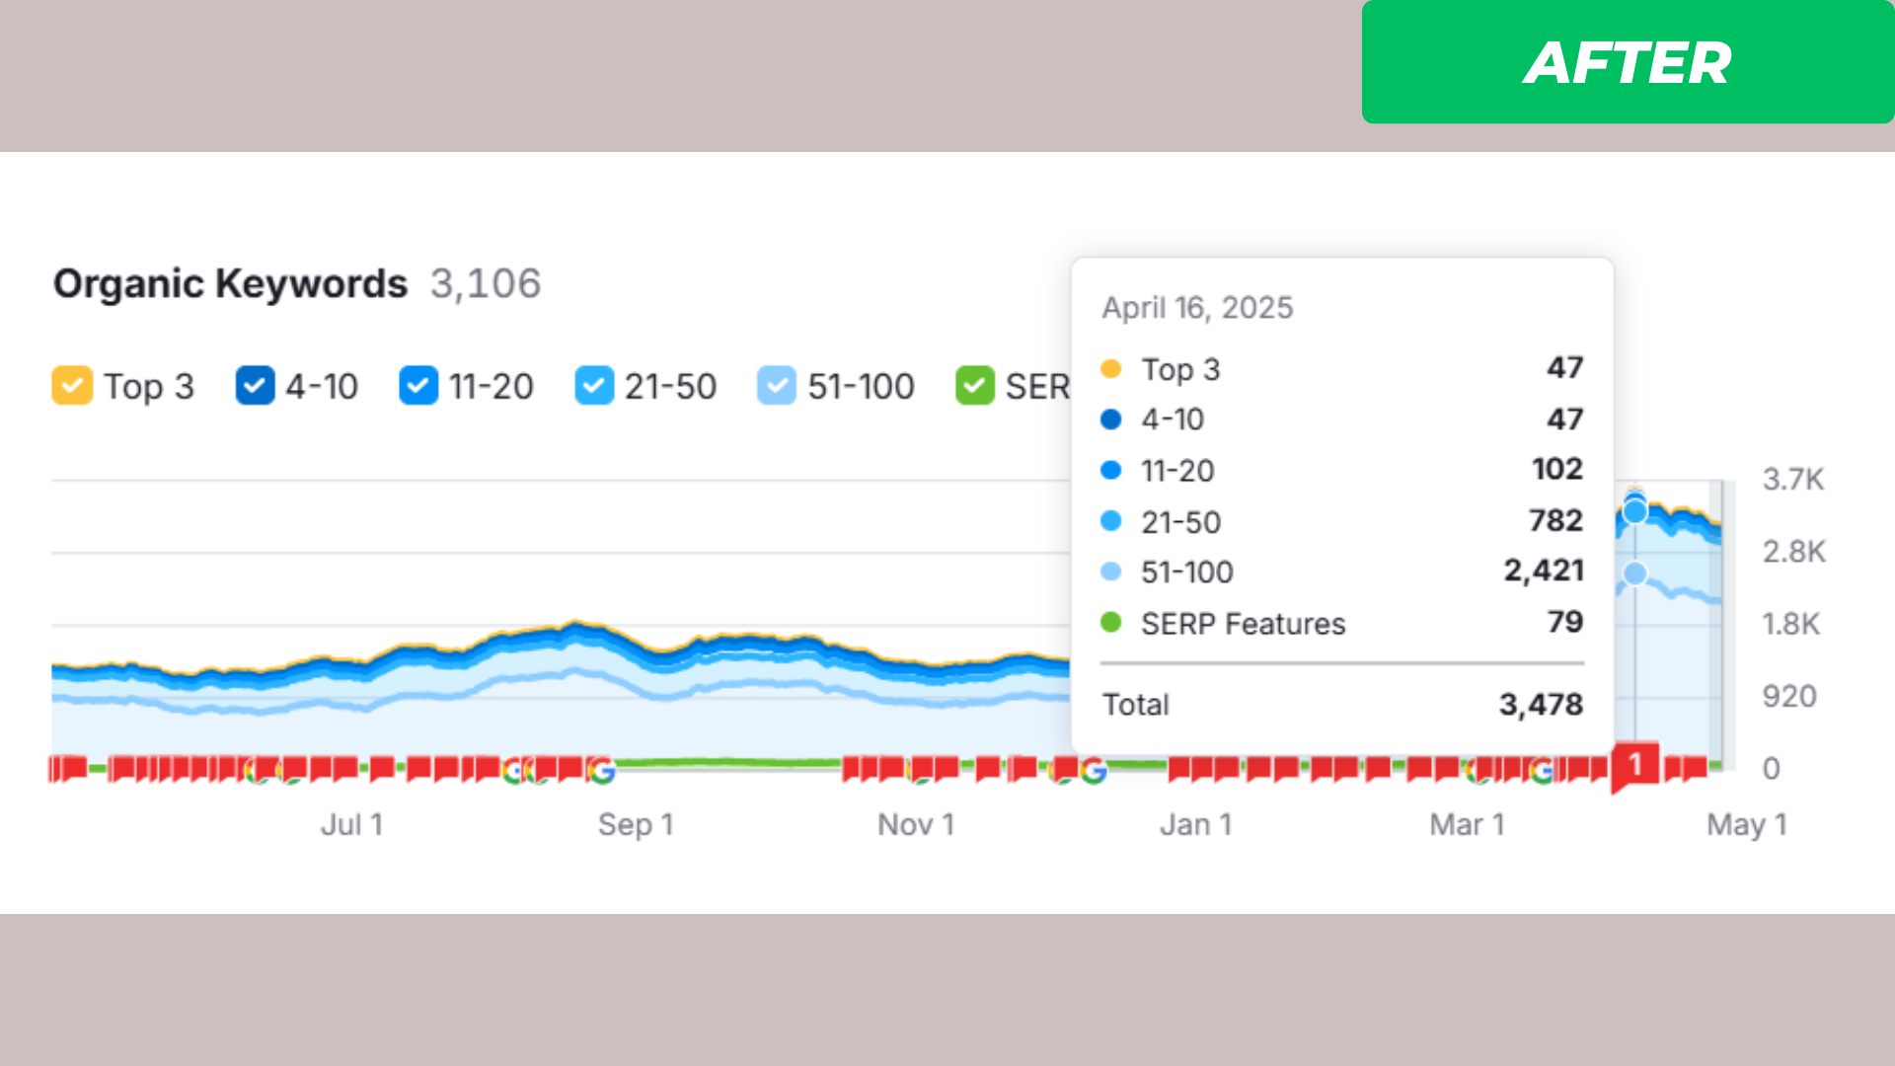Disable the 11-20 positions checkbox
Viewport: 1895px width, 1066px height.
point(417,386)
